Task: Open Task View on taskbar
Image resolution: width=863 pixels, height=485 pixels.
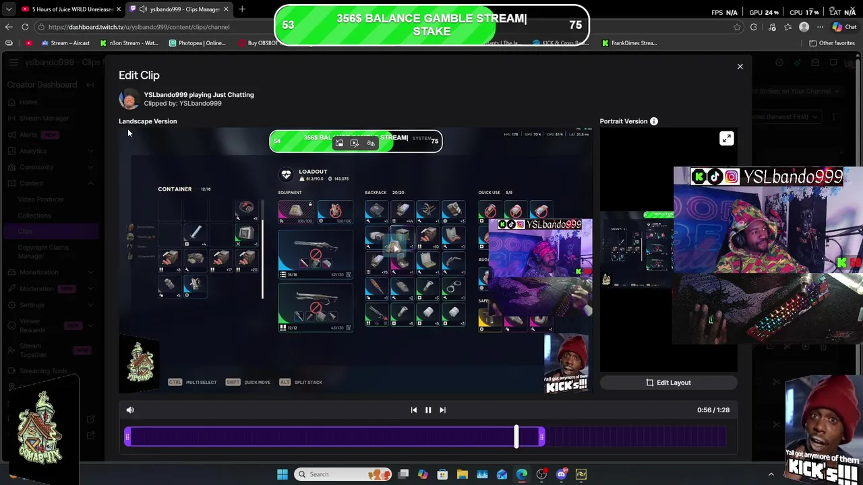Action: (403, 474)
